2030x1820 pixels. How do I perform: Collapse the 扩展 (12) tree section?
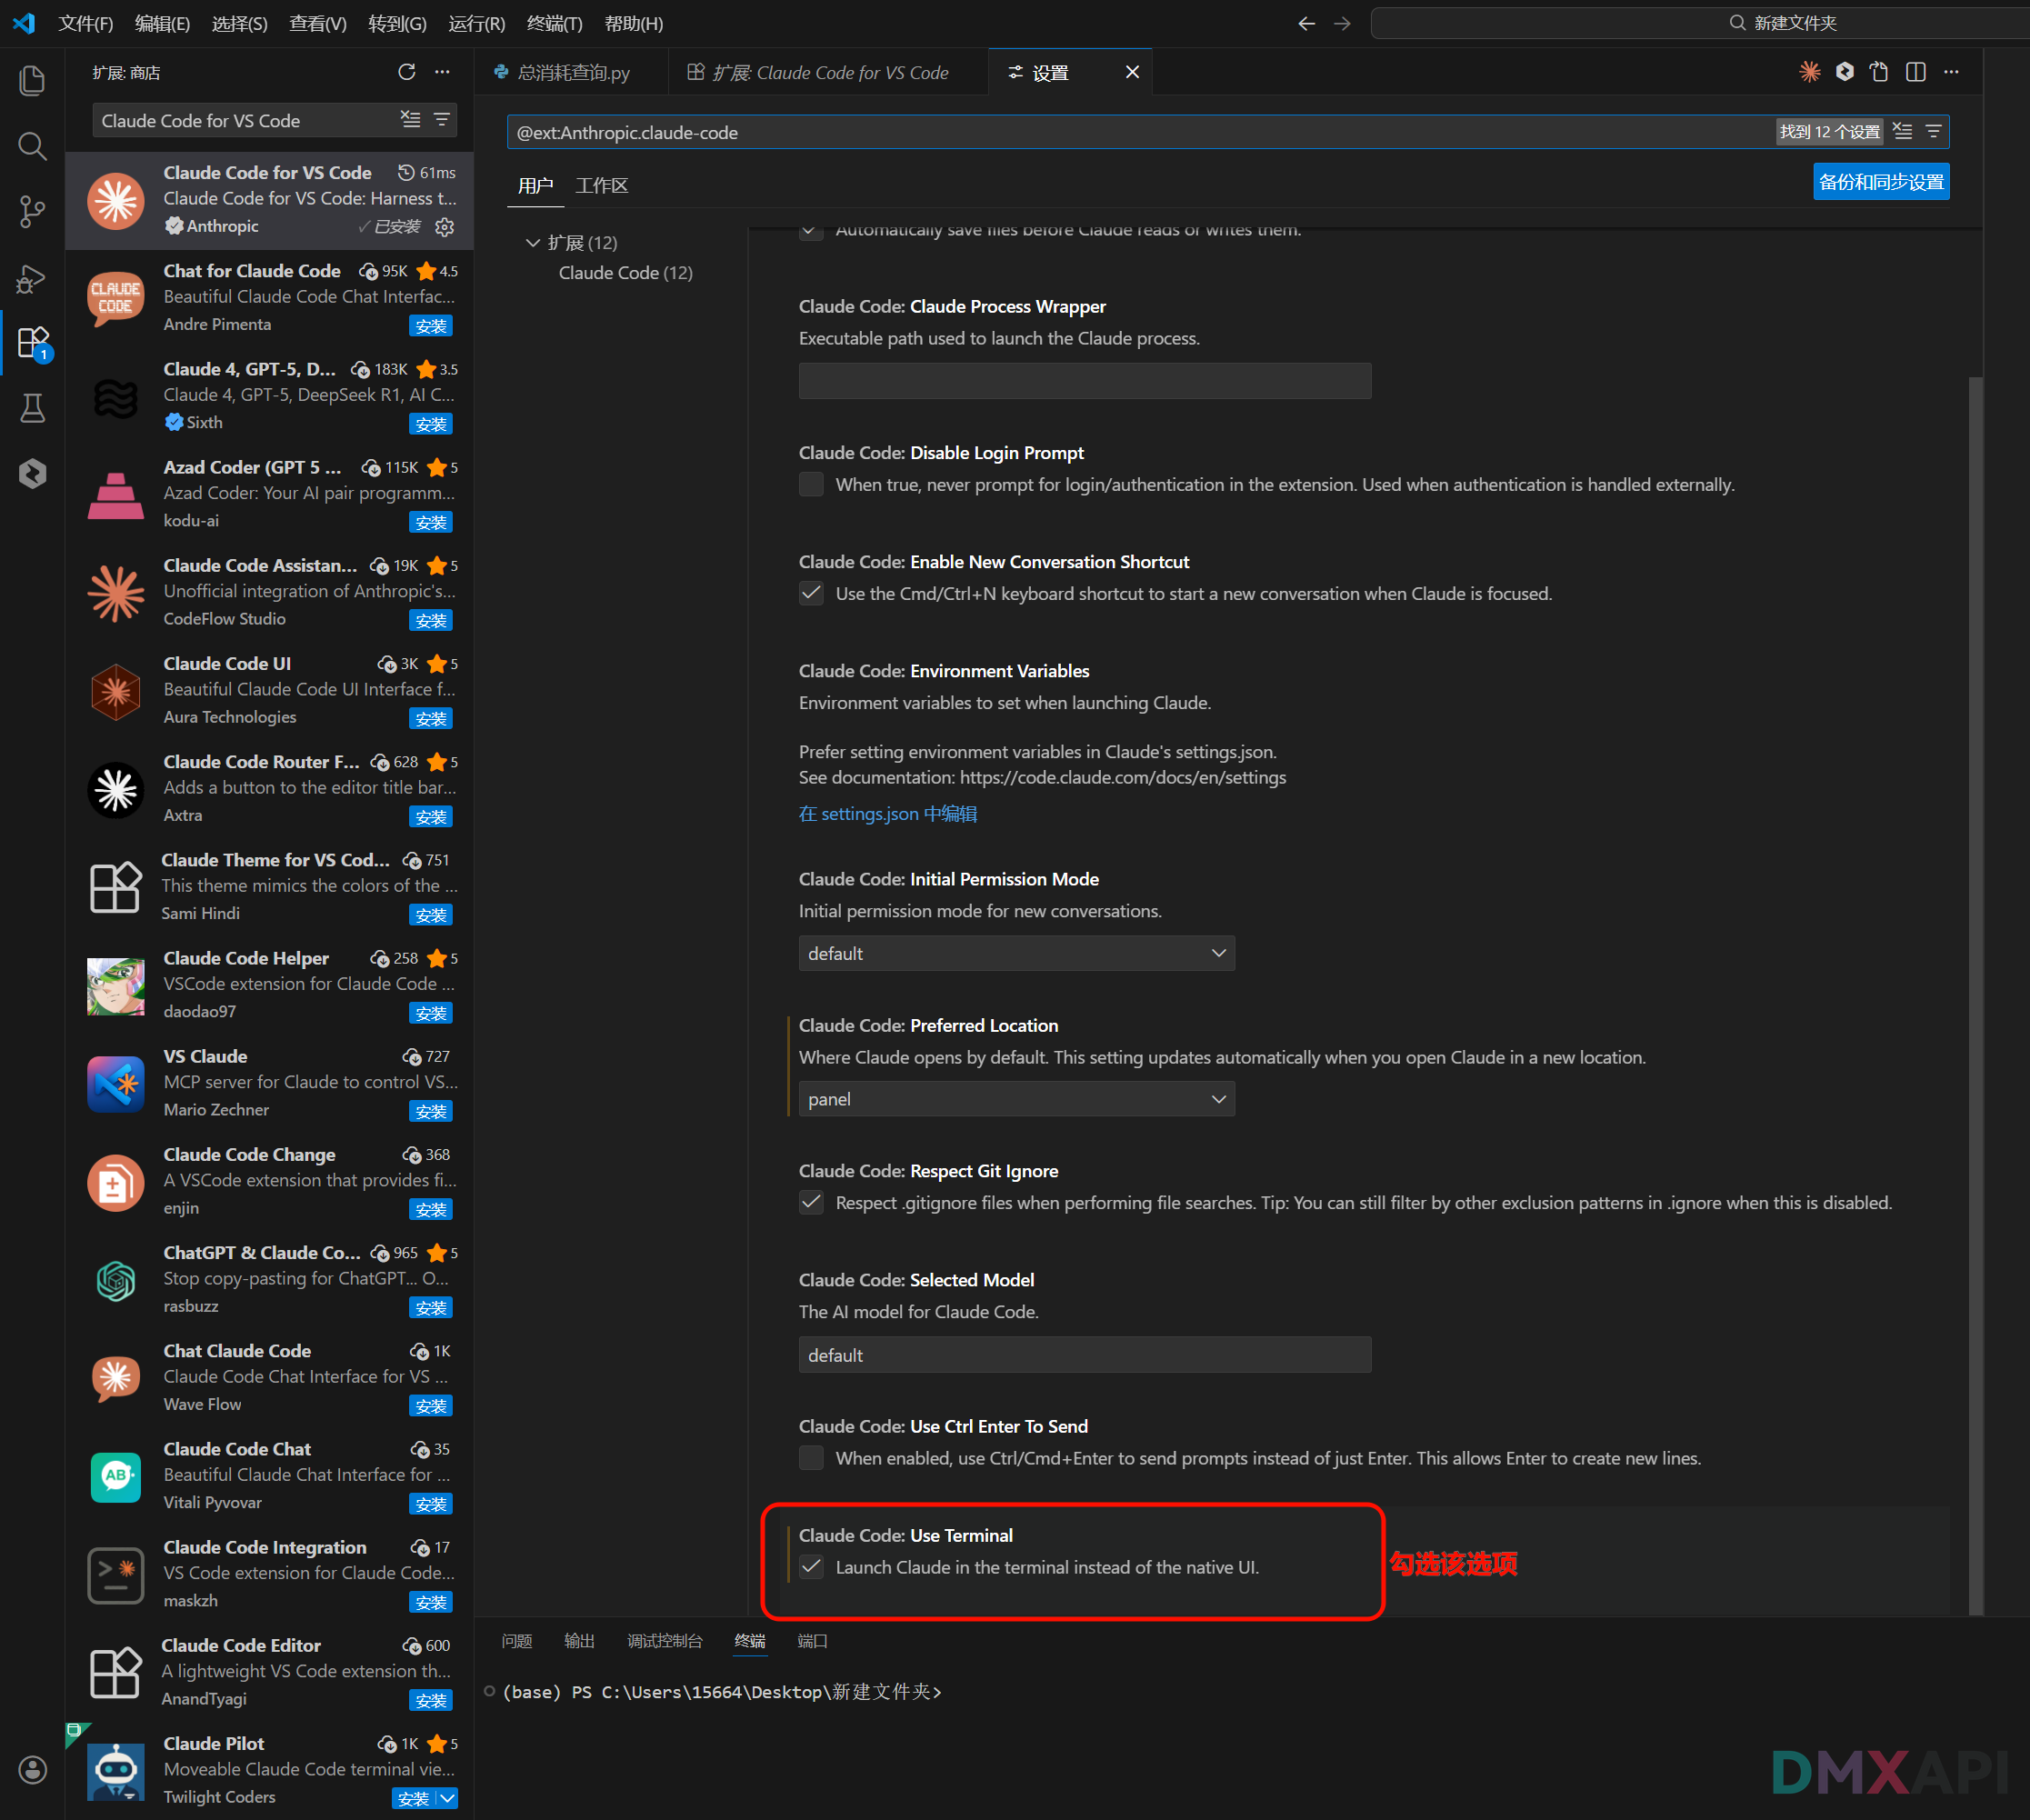pyautogui.click(x=533, y=243)
